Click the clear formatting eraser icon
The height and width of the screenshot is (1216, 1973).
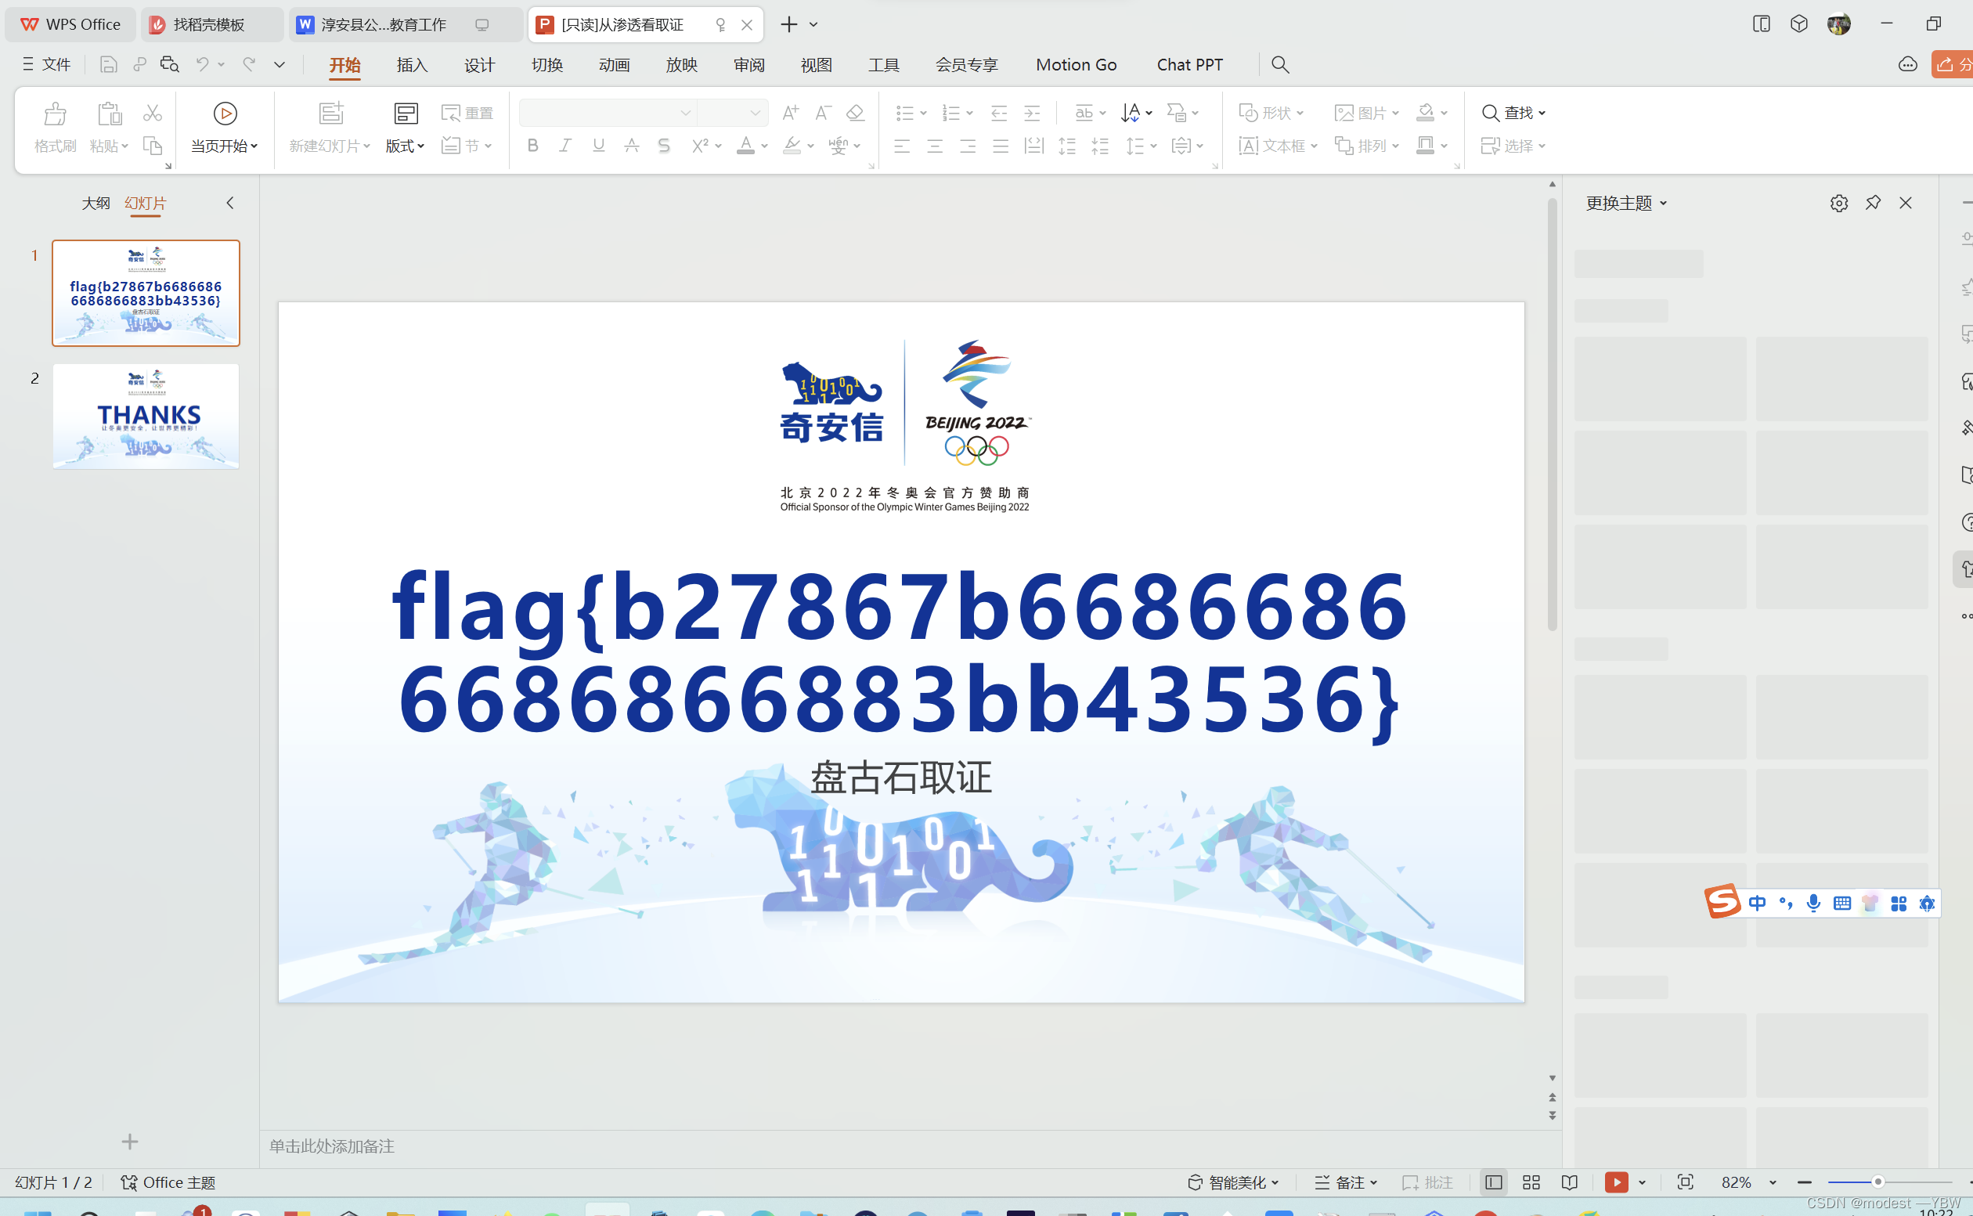click(x=856, y=113)
